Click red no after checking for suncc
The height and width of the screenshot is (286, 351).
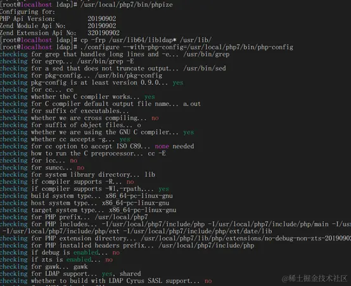point(80,167)
